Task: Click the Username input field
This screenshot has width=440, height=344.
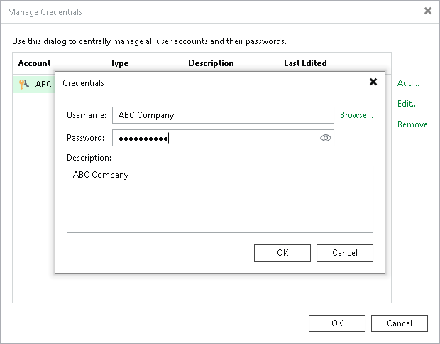Action: 223,115
